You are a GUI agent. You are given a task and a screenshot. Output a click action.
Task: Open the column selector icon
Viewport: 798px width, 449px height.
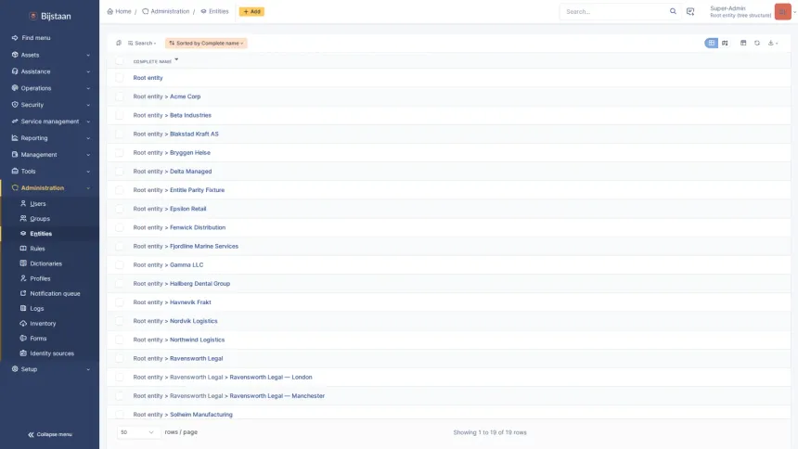(x=743, y=44)
